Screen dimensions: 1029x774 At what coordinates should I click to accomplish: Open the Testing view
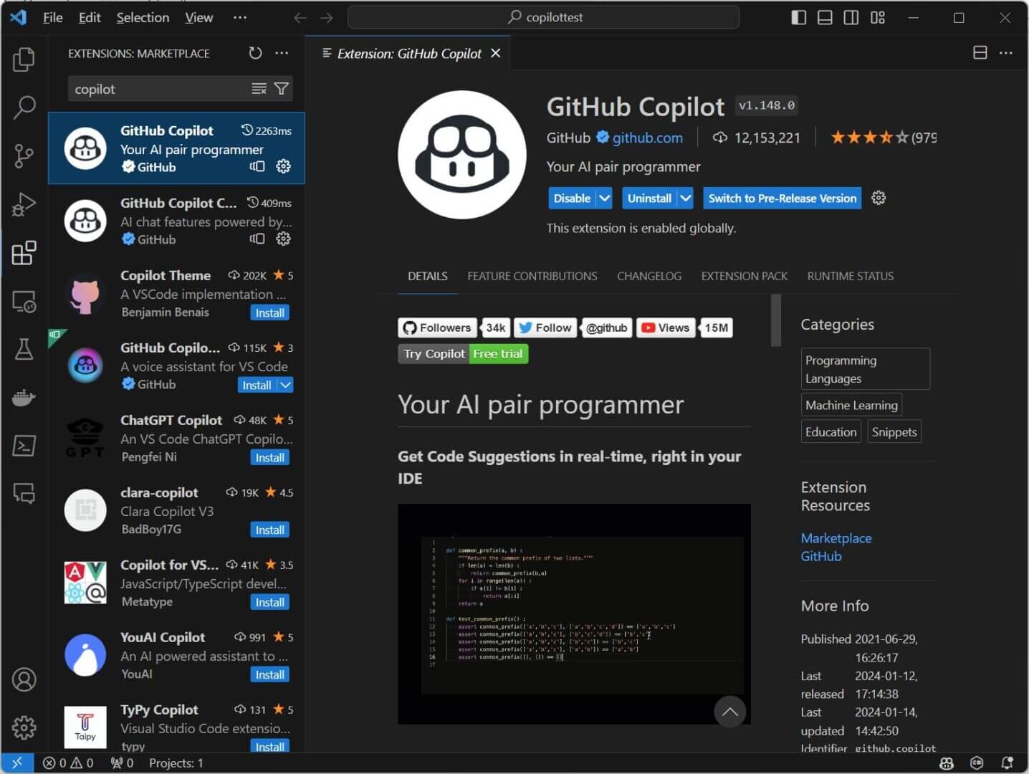click(x=24, y=350)
